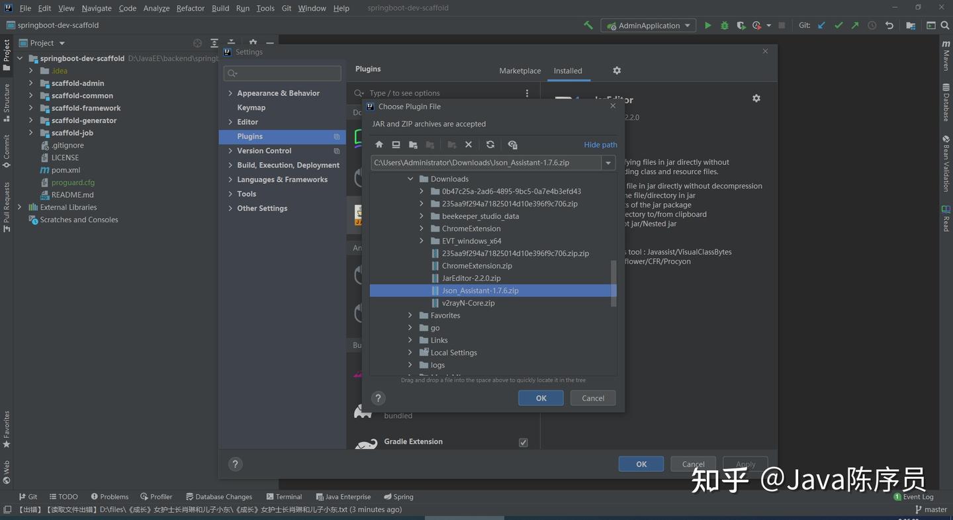The image size is (953, 520).
Task: Click the Hide path link
Action: [x=600, y=144]
